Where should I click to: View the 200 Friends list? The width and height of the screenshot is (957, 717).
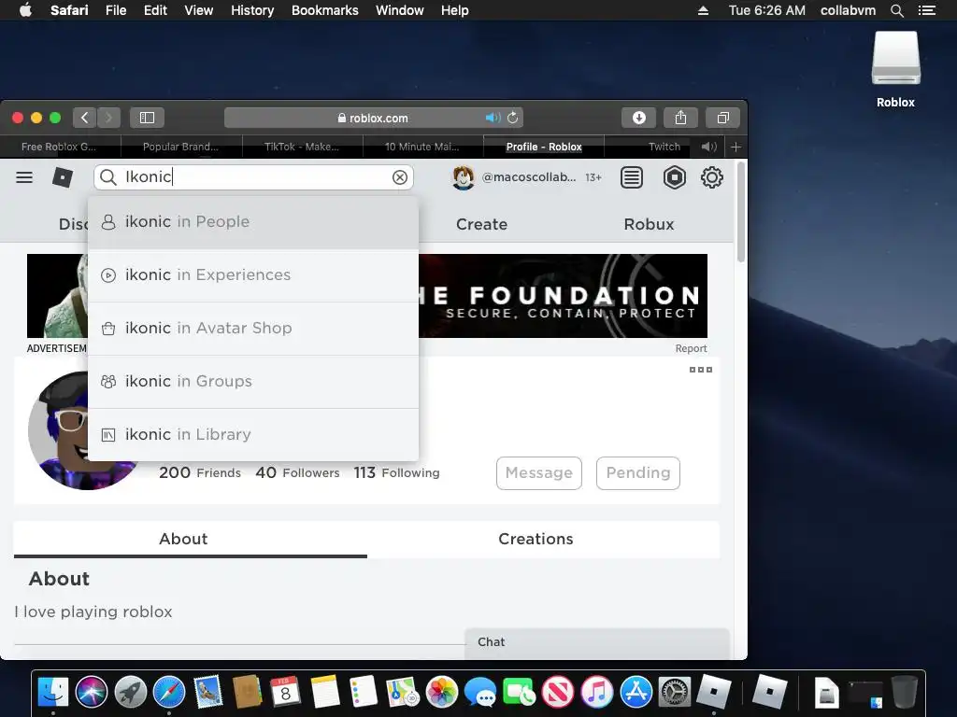[200, 472]
